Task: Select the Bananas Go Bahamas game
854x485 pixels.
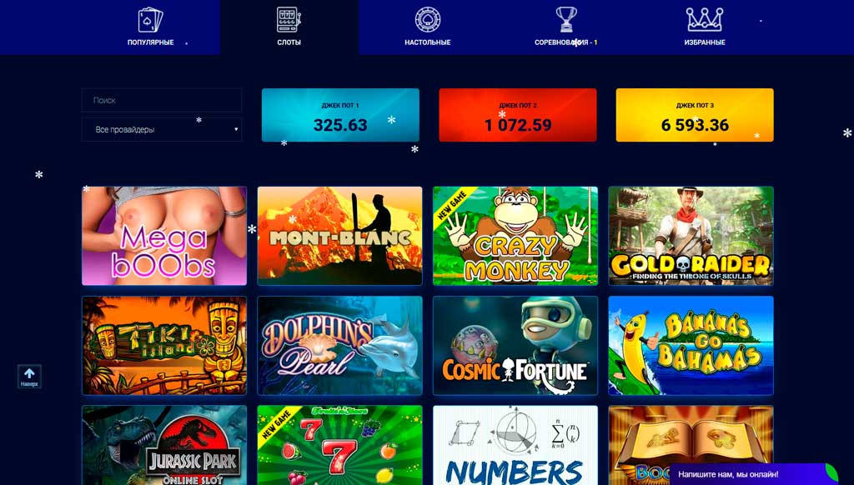Action: click(x=691, y=346)
